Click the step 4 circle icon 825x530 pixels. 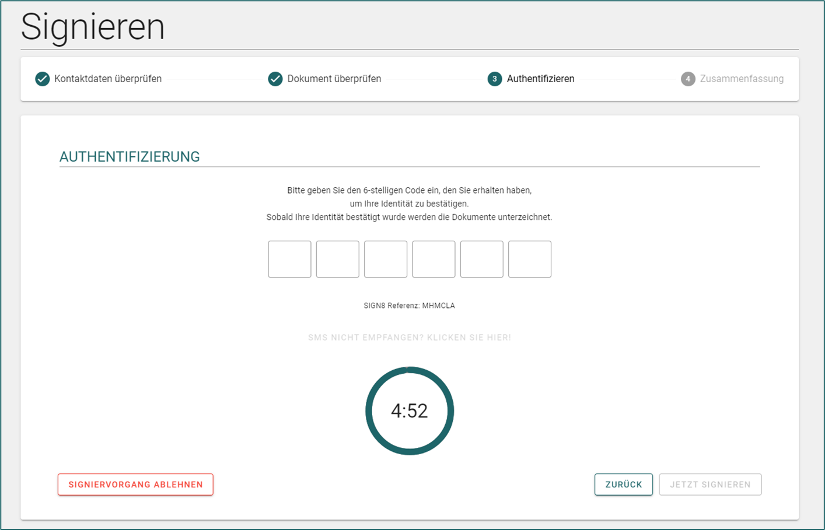click(x=688, y=79)
